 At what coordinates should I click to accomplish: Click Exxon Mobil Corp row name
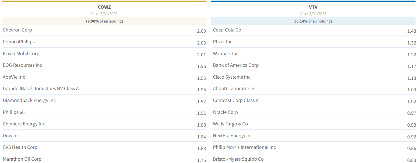click(21, 54)
